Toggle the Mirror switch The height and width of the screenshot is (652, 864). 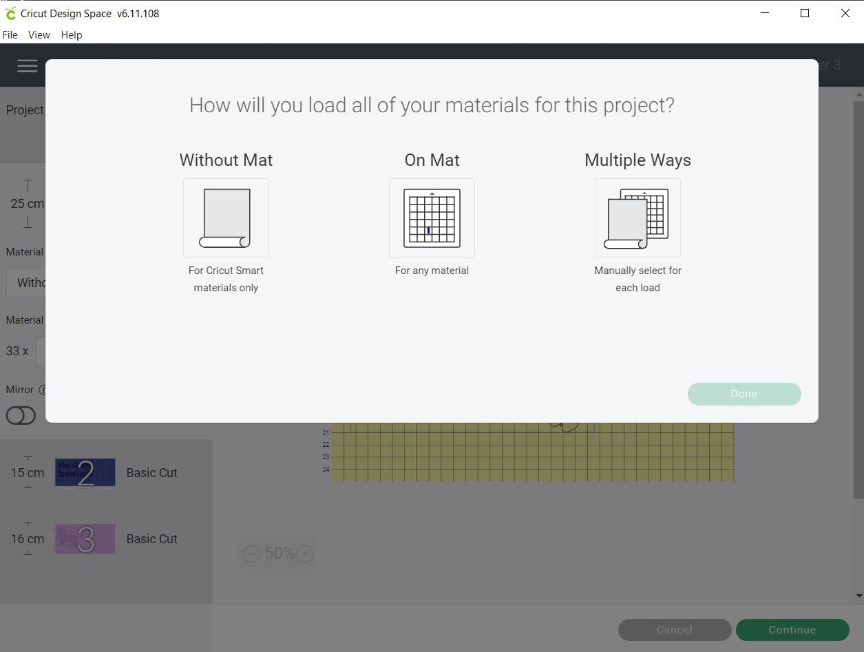pyautogui.click(x=21, y=415)
